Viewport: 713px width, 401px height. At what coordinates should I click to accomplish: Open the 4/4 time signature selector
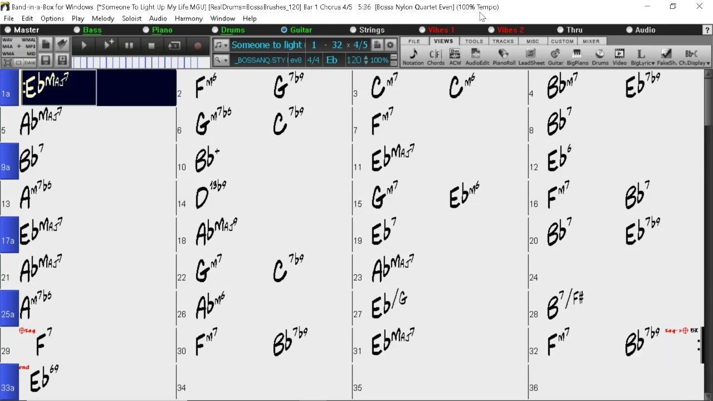coord(314,60)
